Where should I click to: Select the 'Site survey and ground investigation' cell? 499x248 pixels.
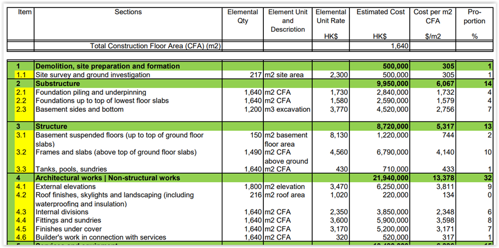click(x=92, y=75)
